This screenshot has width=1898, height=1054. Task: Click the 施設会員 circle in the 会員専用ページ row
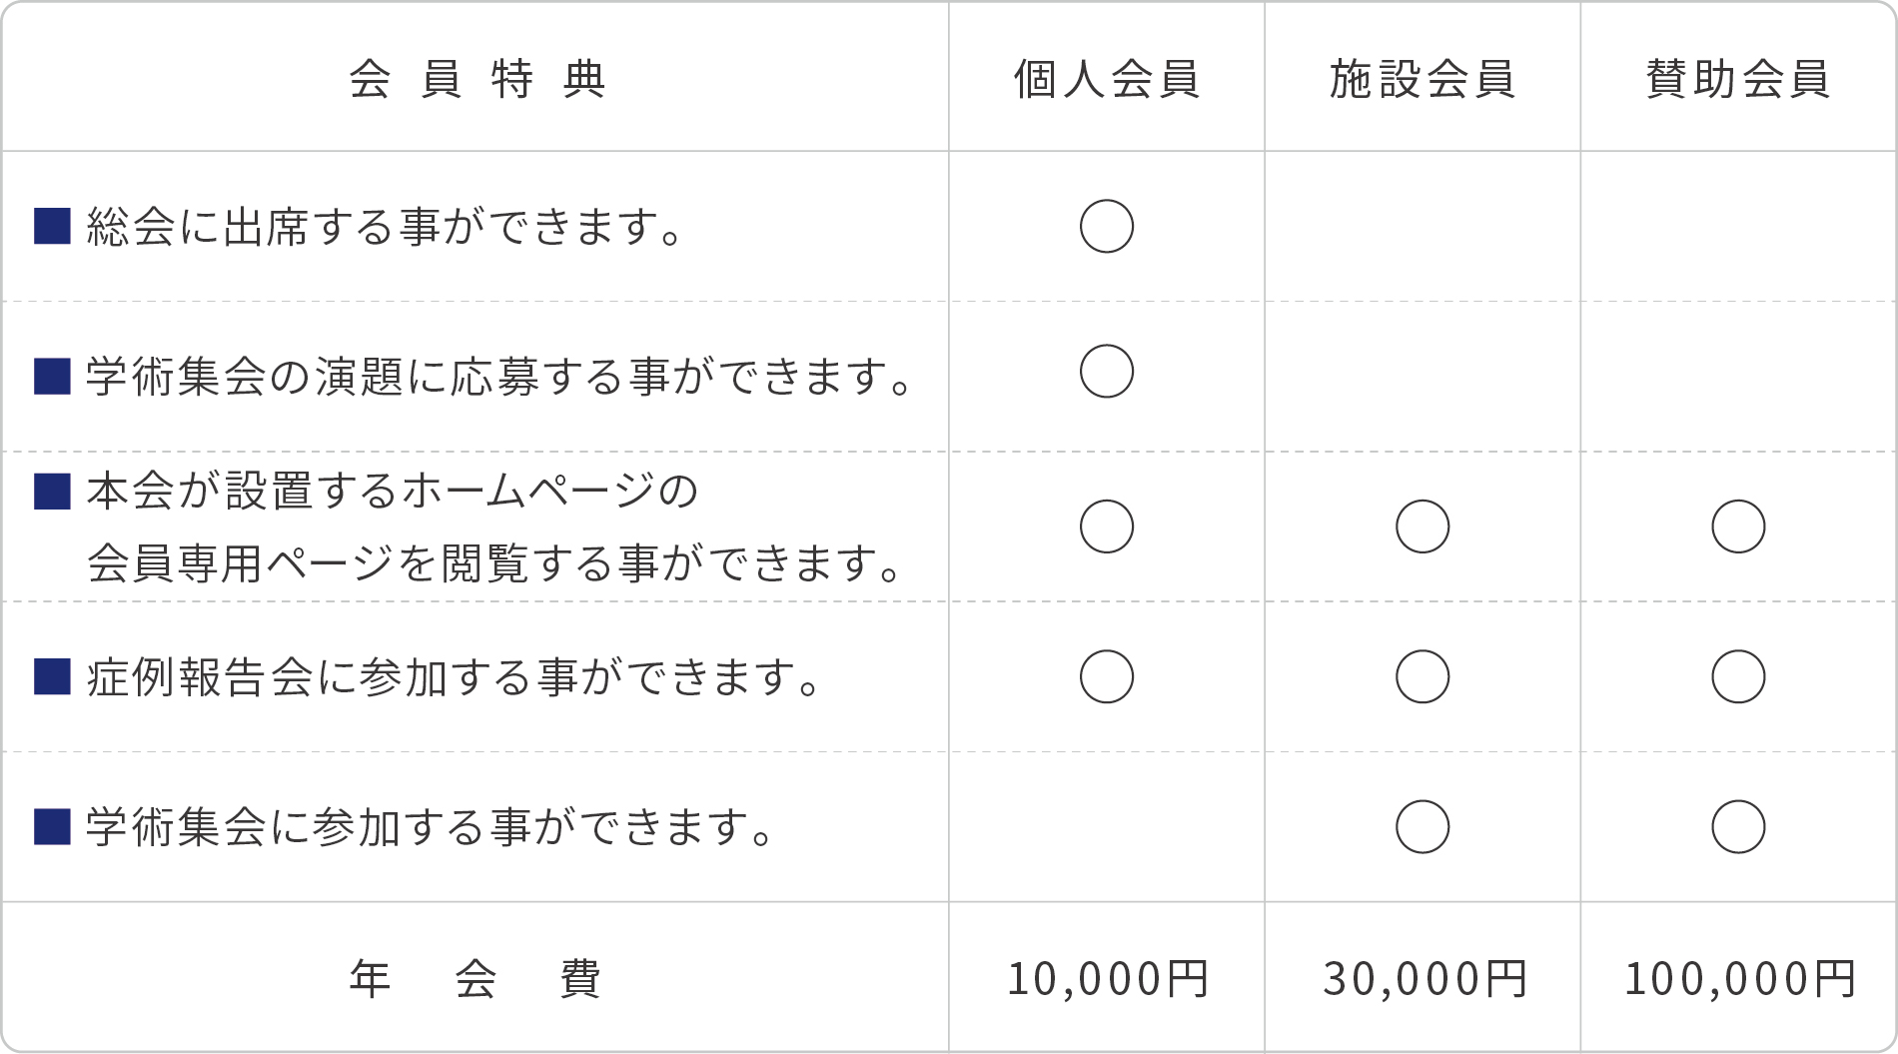[x=1423, y=527]
